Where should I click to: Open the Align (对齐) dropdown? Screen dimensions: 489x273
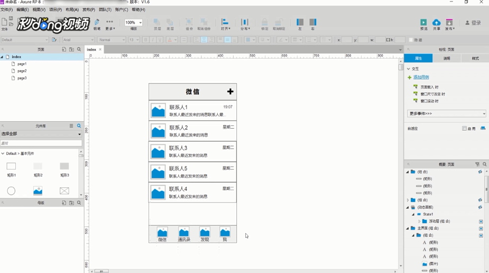tap(225, 24)
